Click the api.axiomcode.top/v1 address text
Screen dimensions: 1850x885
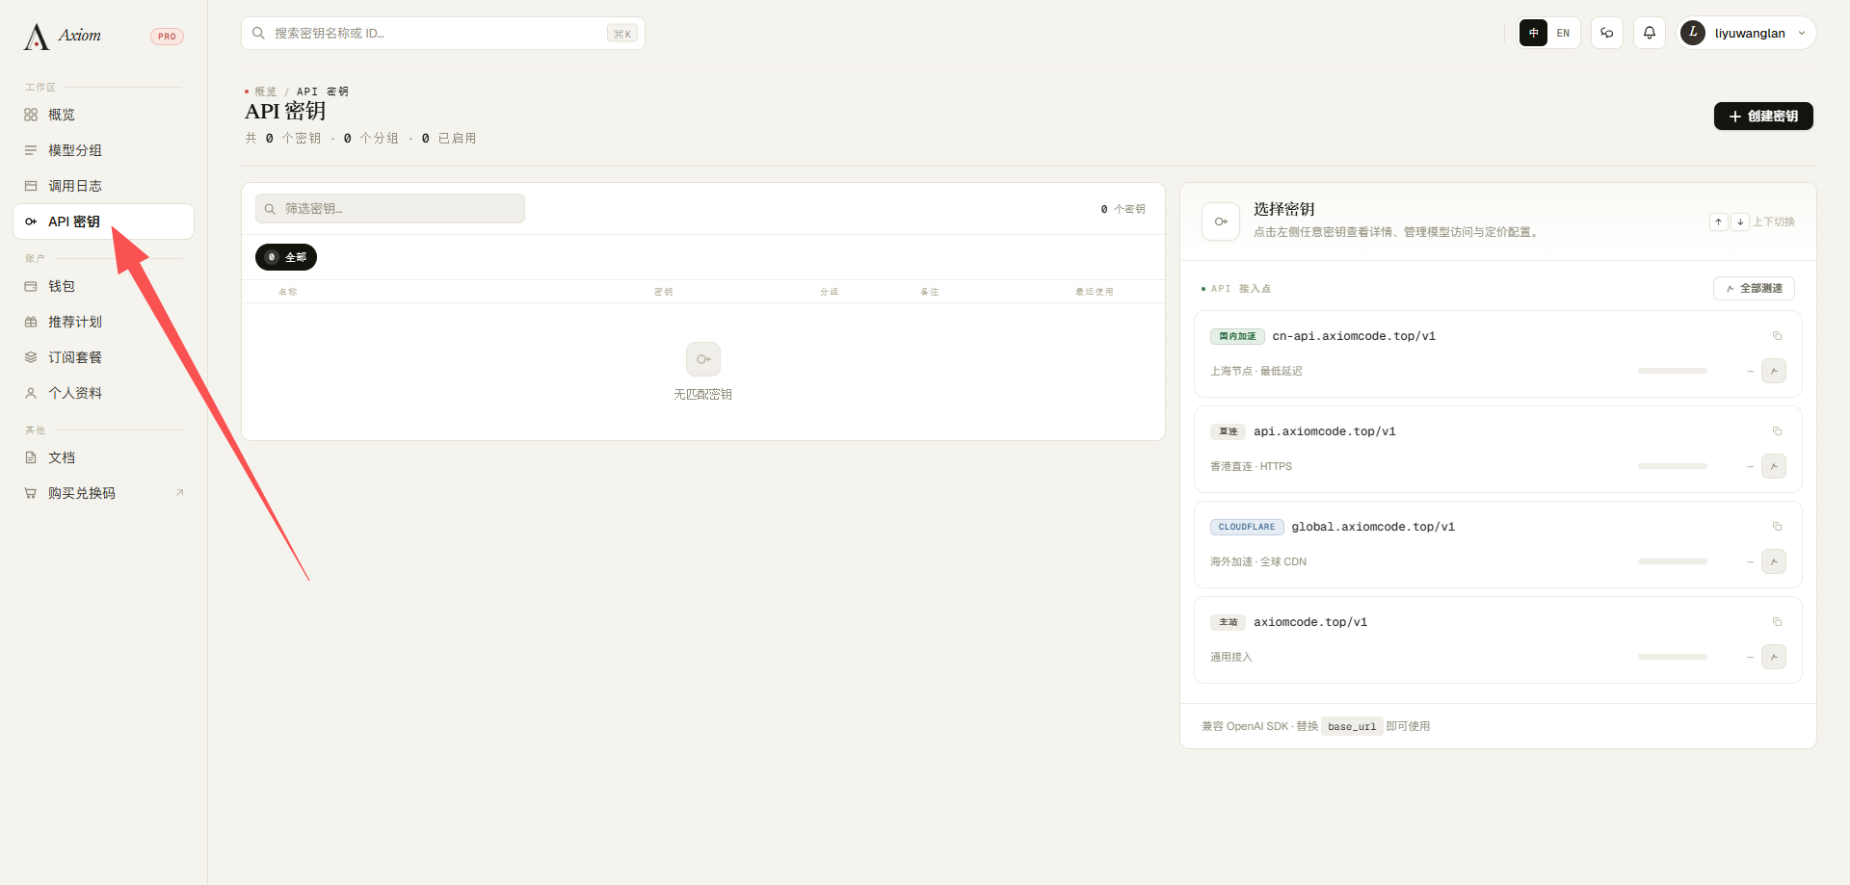coord(1325,431)
